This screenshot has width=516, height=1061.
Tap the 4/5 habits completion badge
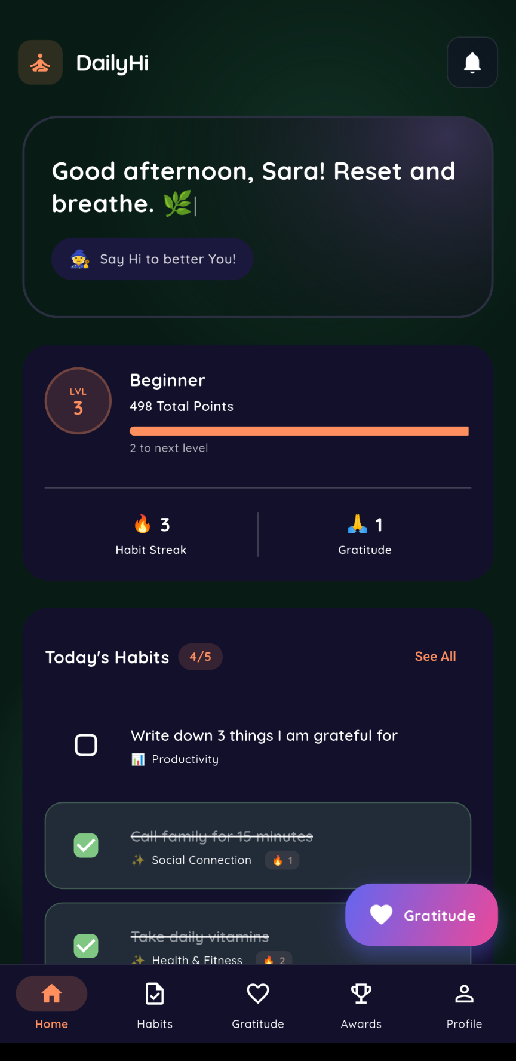coord(201,657)
